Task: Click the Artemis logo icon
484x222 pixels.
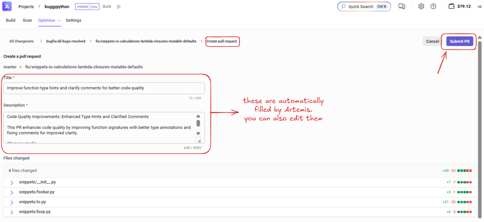Action: [7, 6]
